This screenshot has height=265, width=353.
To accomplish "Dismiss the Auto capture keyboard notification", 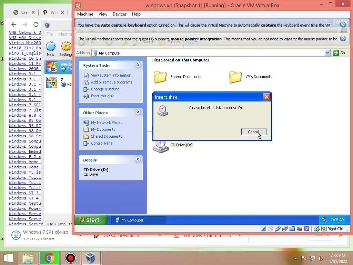I will click(x=343, y=25).
